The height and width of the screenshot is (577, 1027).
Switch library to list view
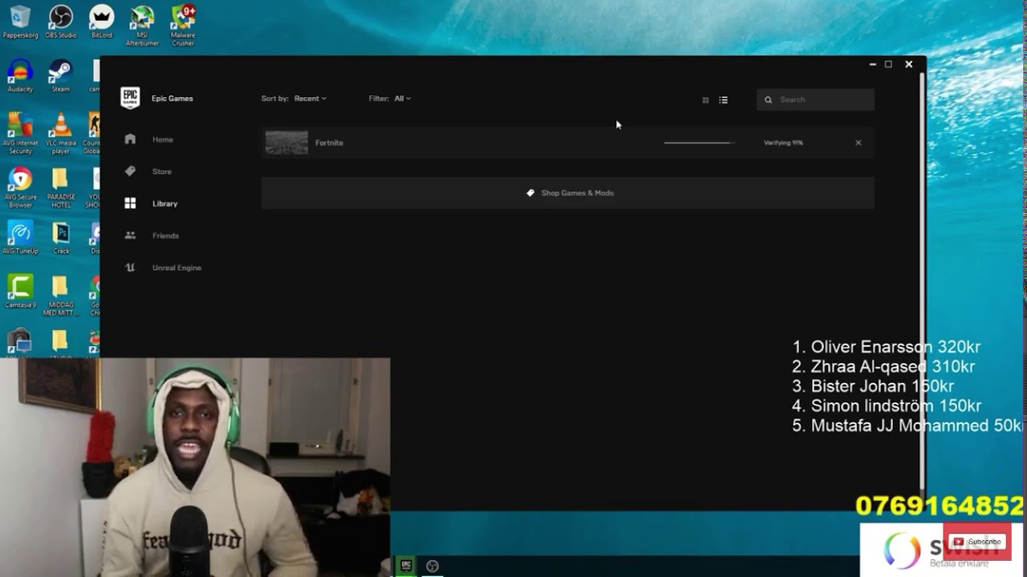[723, 100]
